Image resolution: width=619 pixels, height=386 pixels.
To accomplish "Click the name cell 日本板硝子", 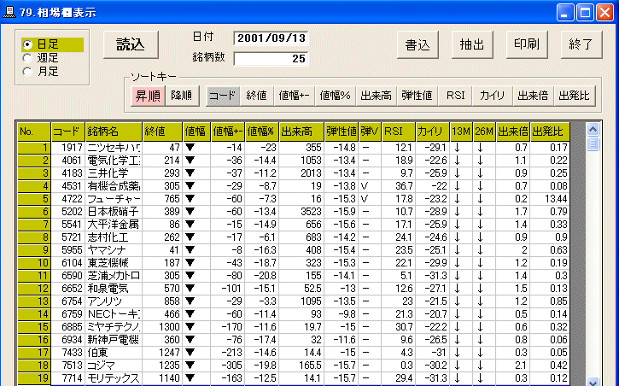I will pos(114,212).
